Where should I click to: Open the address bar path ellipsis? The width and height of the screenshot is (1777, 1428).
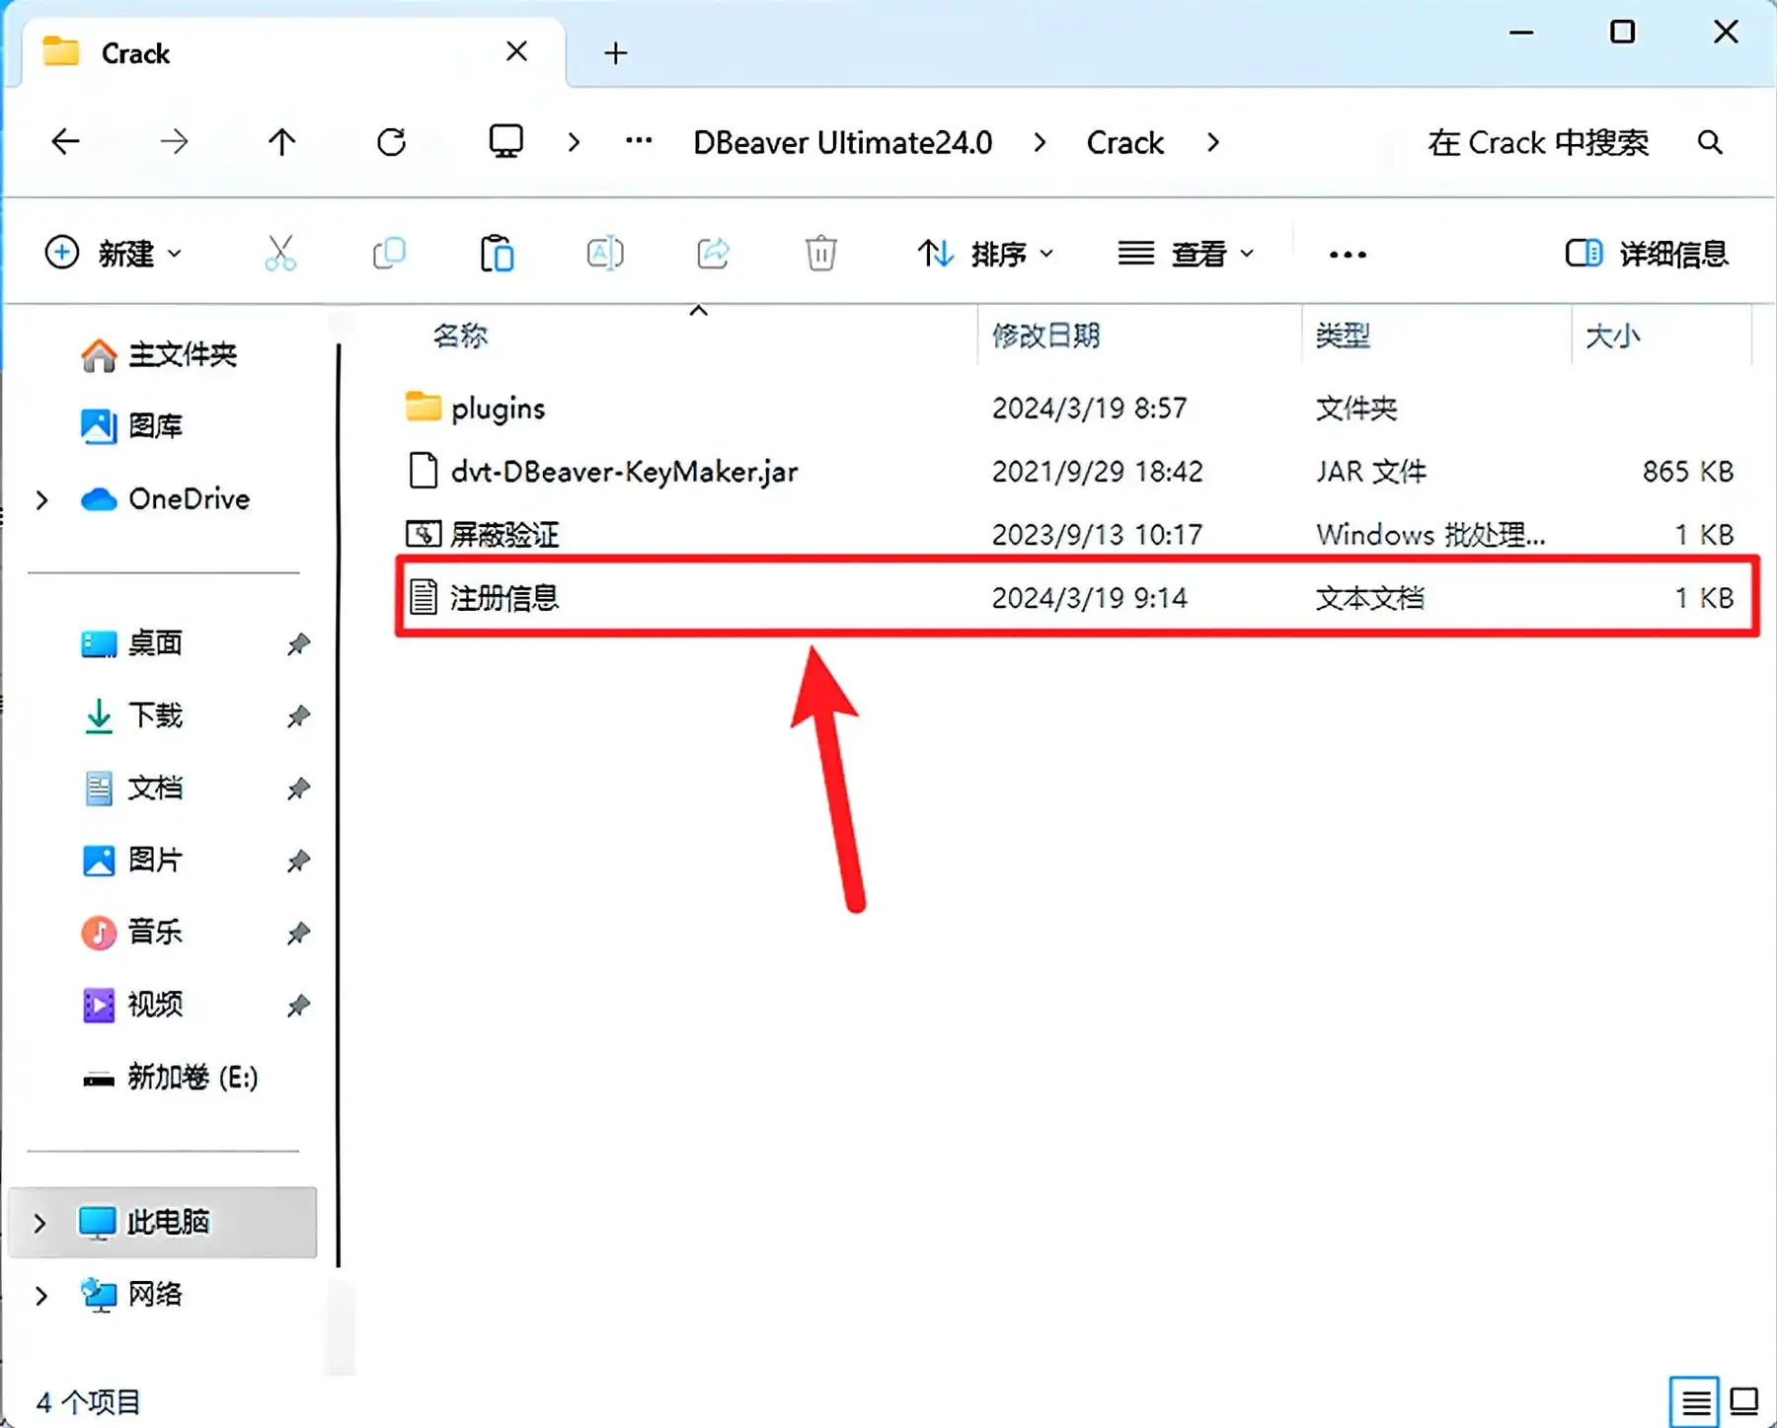click(x=639, y=141)
